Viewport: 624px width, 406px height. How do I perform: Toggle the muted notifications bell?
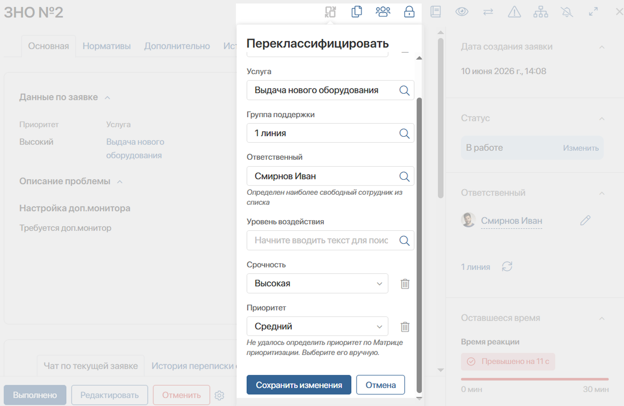pyautogui.click(x=567, y=12)
